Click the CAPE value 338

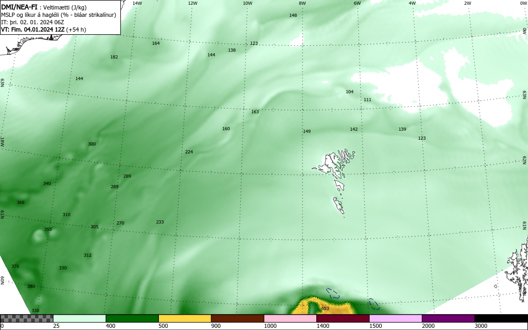(x=35, y=311)
